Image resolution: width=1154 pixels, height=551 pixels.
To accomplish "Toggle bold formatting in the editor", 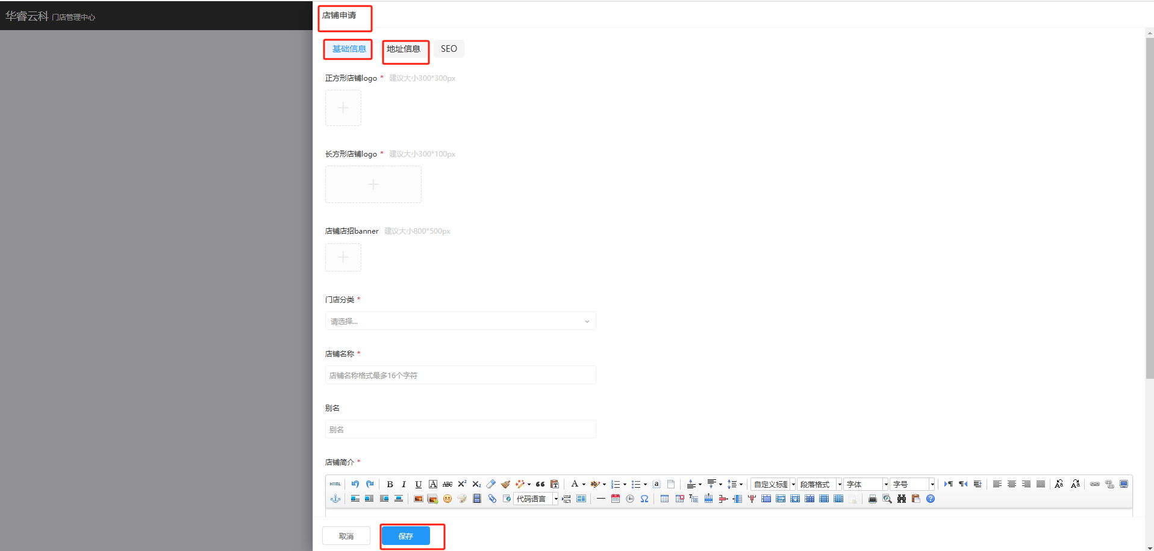I will [390, 484].
